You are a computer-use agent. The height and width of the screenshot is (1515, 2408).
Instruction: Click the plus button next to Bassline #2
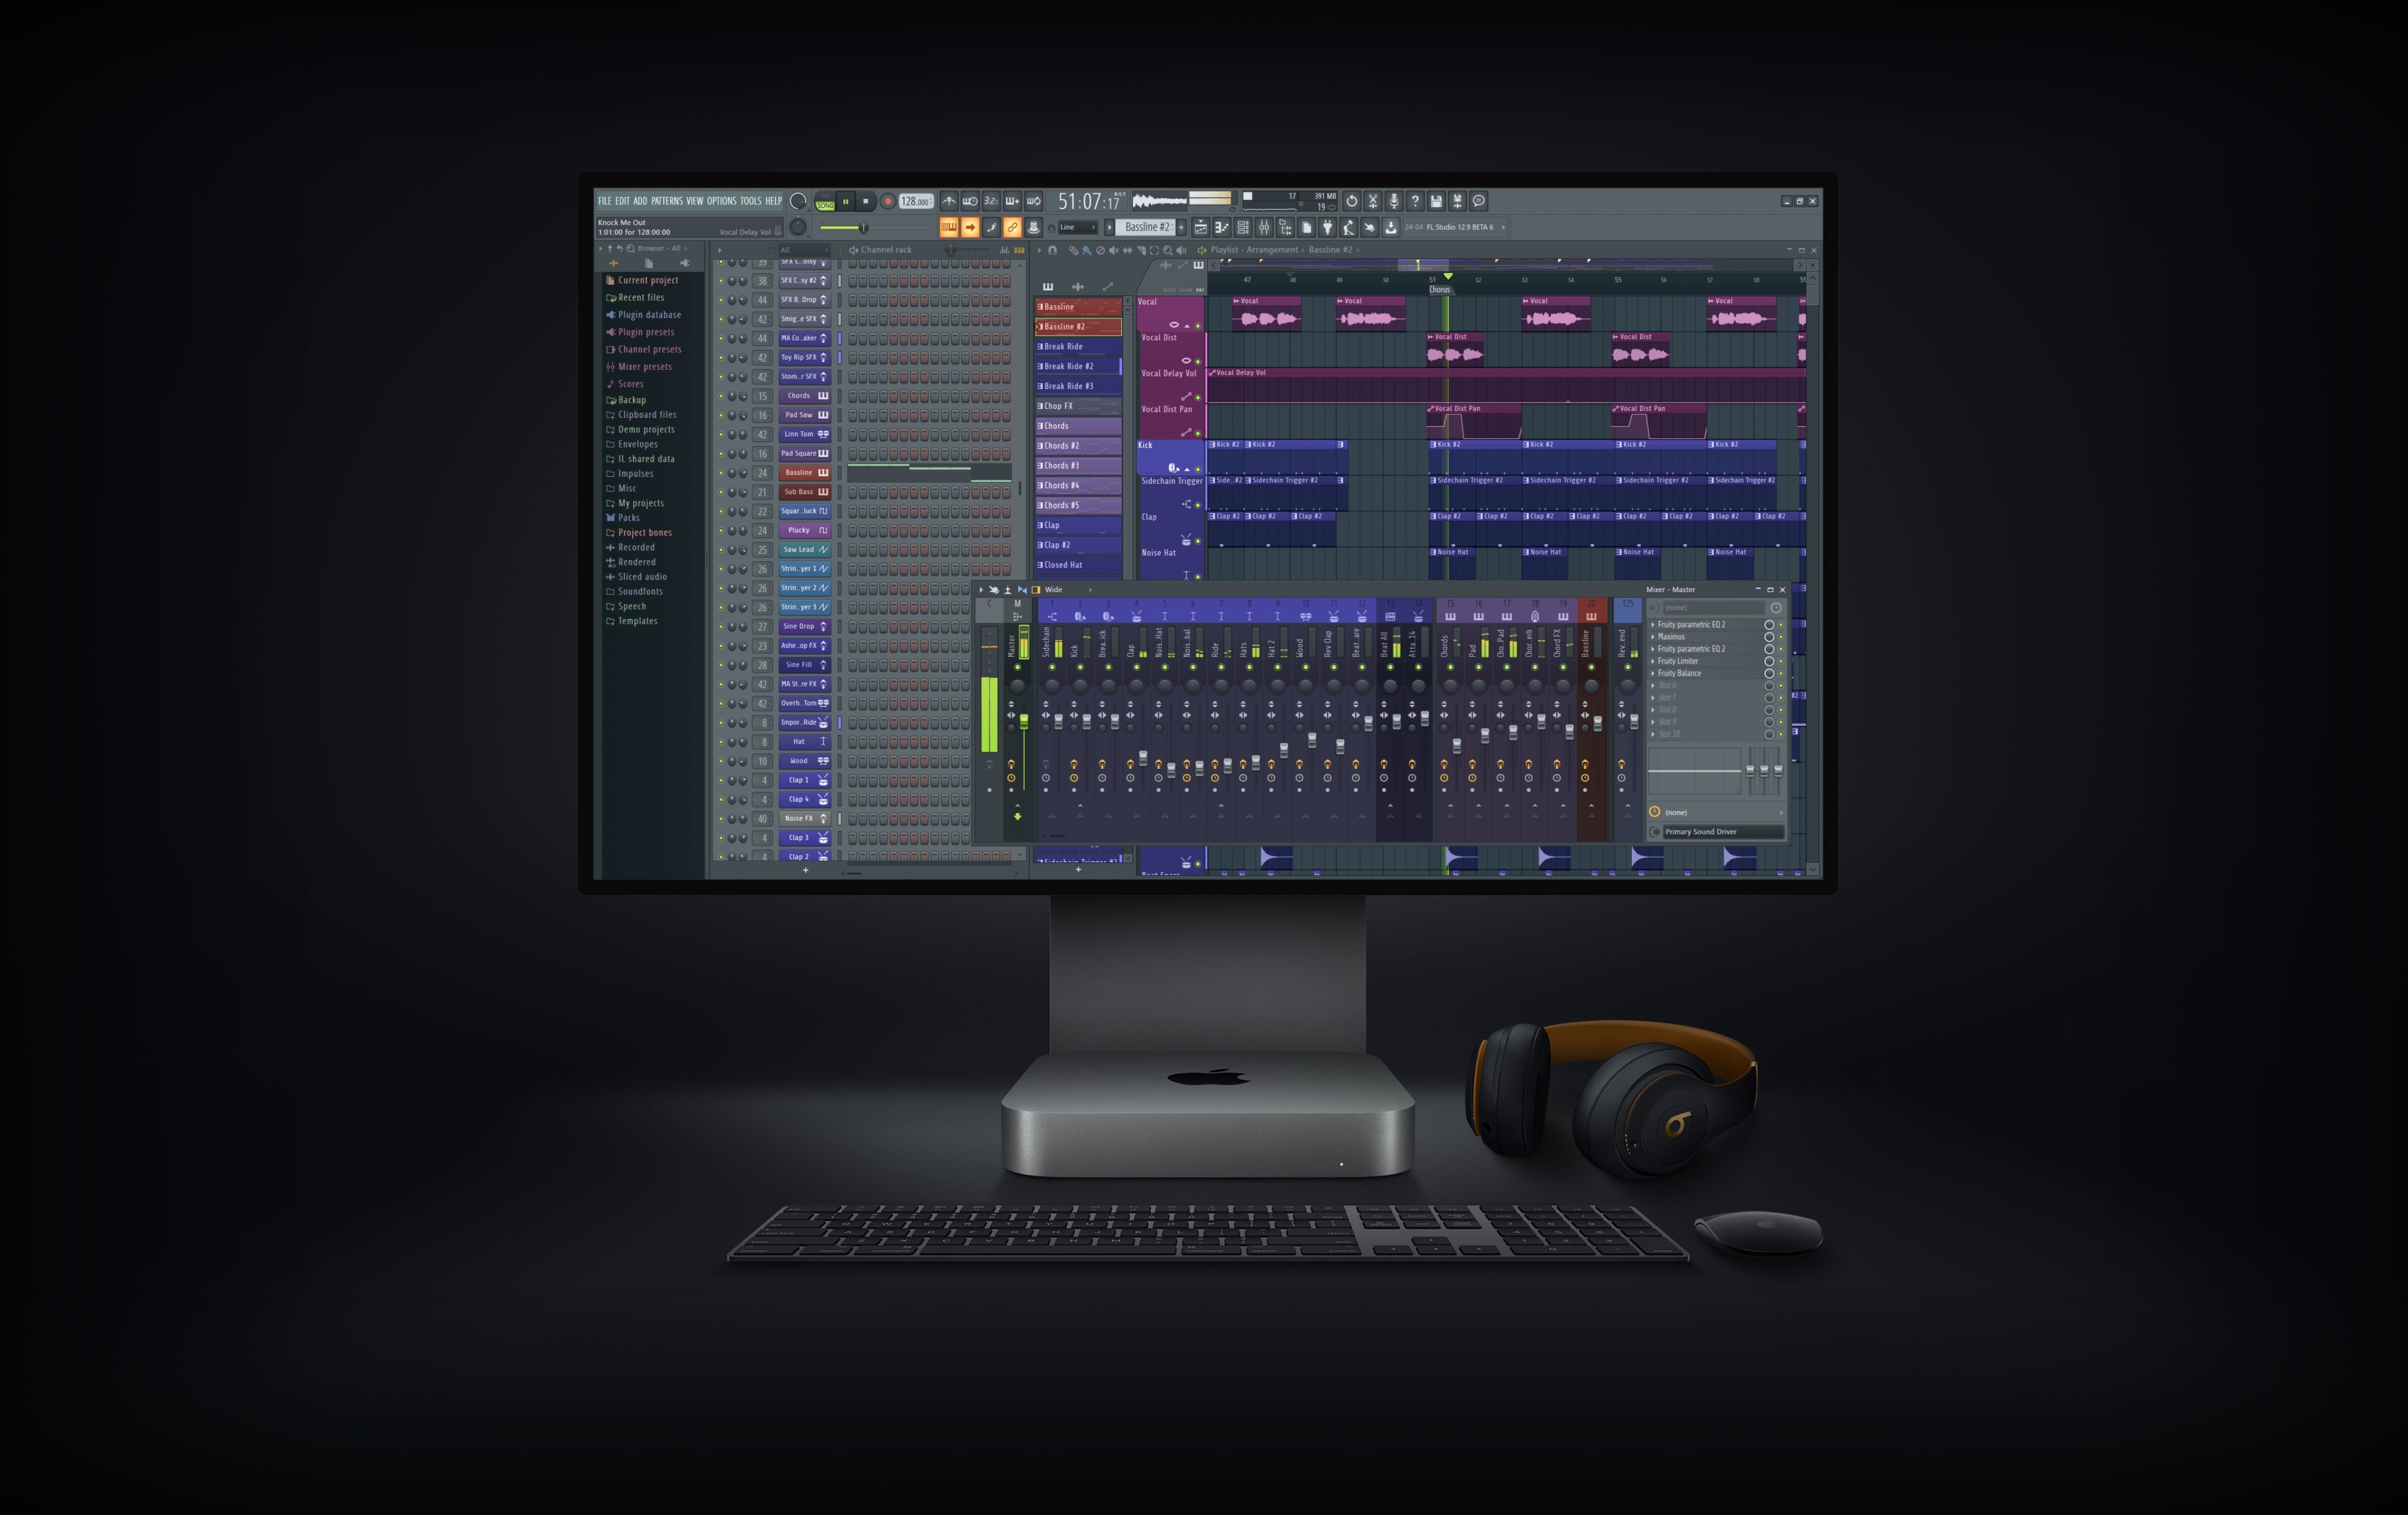pyautogui.click(x=1181, y=227)
